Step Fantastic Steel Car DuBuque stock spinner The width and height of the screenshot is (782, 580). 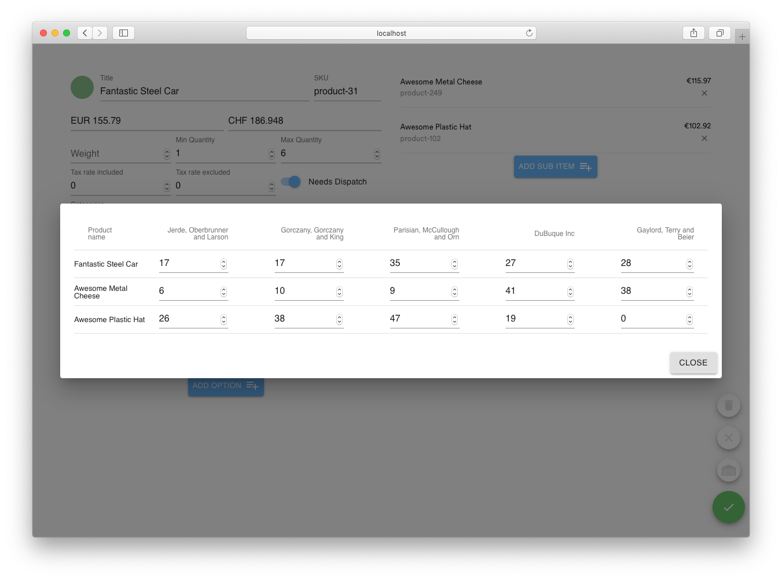[x=570, y=264]
